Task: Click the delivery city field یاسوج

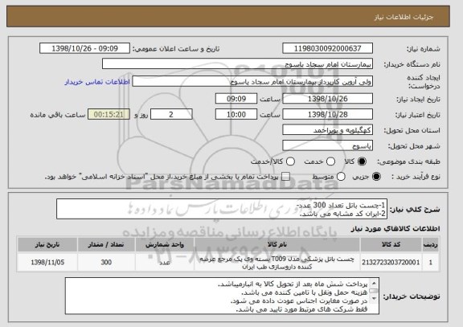Action: point(327,145)
